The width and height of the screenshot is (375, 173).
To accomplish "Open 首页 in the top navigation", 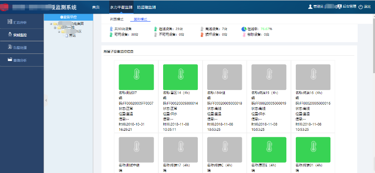I will (x=96, y=7).
